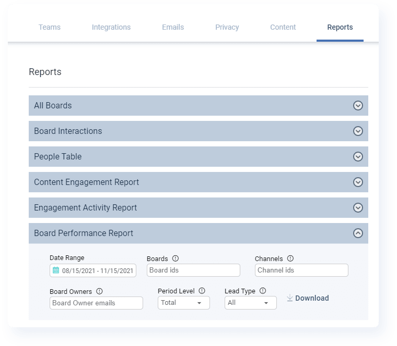Expand the All Boards section
Screen dimensions: 397x346
(358, 105)
